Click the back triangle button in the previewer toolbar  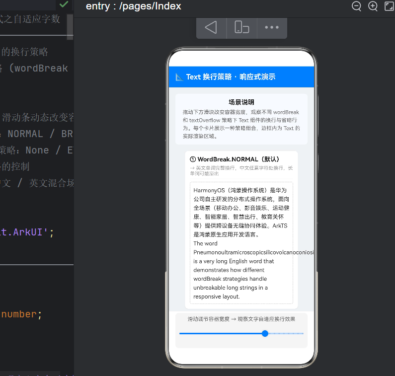click(x=211, y=27)
